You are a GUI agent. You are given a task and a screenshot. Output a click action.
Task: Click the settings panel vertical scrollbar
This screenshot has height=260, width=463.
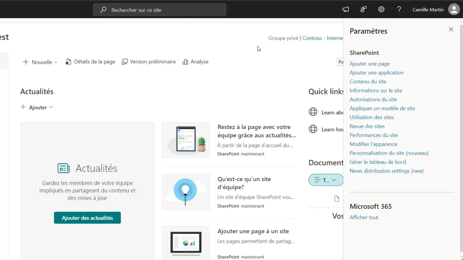[461, 137]
